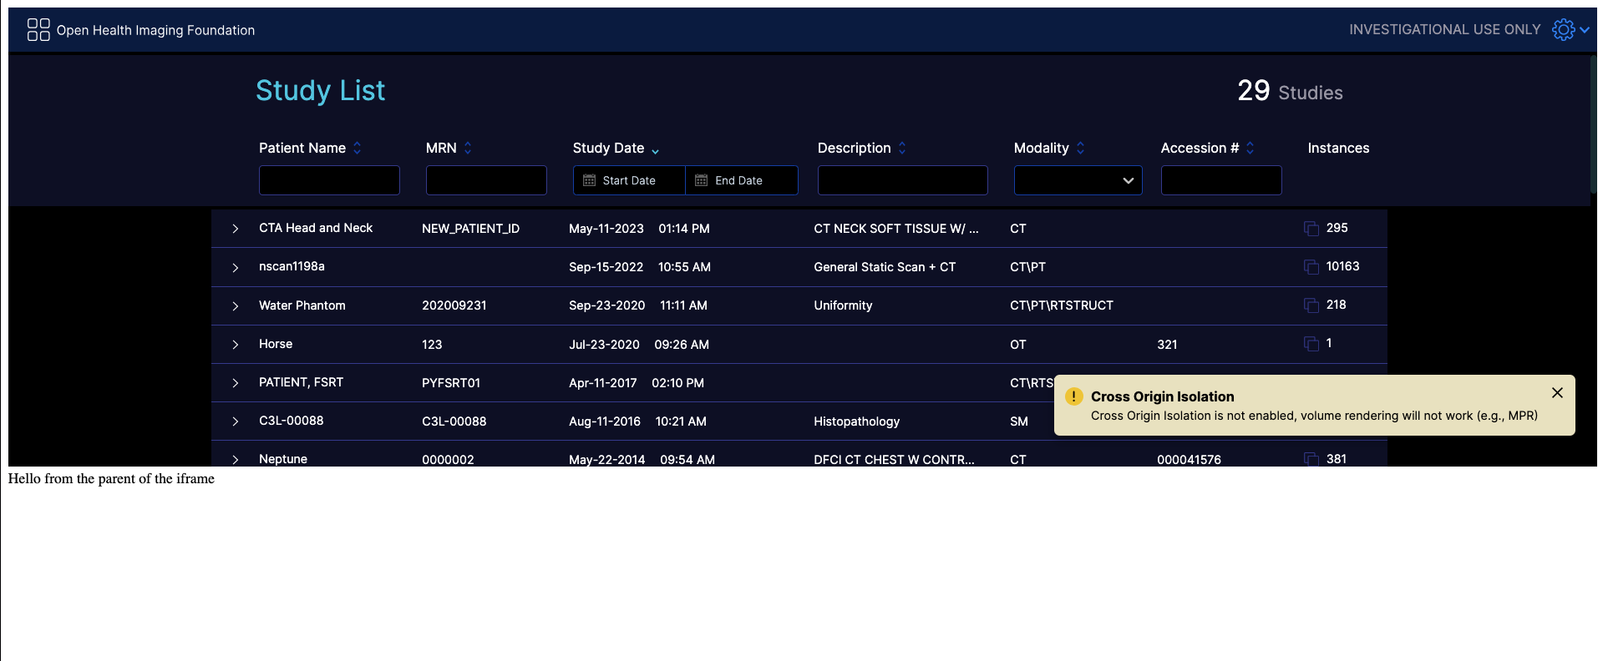Click the Patient Name filter field
This screenshot has width=1603, height=661.
(329, 180)
